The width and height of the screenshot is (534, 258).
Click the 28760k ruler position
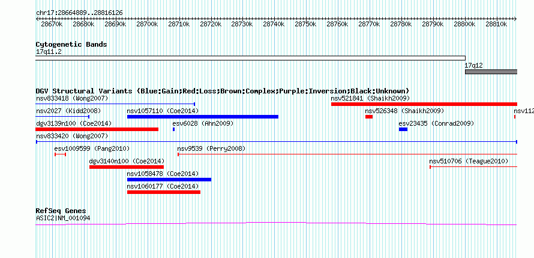[x=337, y=24]
